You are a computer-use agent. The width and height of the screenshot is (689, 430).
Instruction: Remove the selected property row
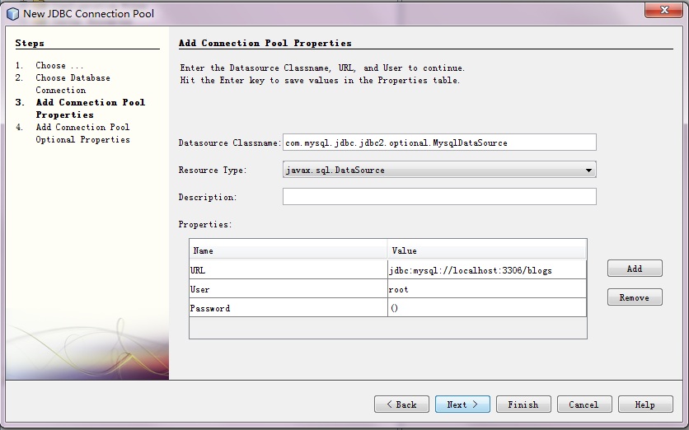pos(635,297)
